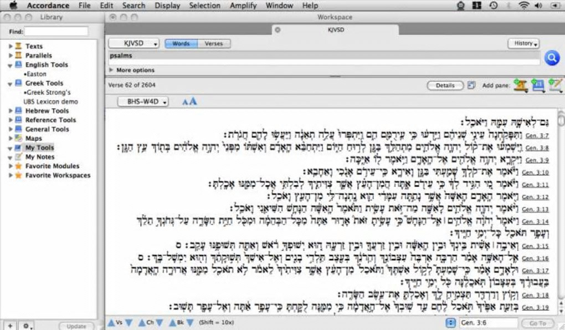The image size is (565, 330).
Task: Select General Tools label in Library
Action: click(47, 129)
